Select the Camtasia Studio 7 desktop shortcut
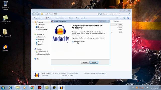Viewport: 161px width, 90px height. coord(6,20)
